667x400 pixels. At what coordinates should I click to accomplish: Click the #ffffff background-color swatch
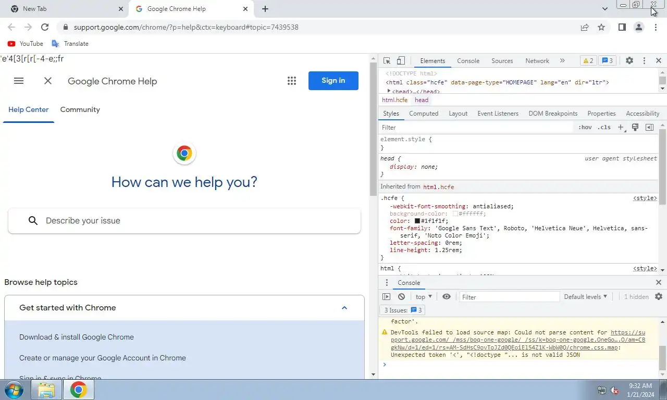455,214
